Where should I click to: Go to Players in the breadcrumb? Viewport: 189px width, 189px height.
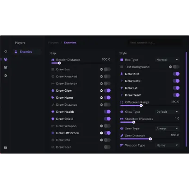pos(53,43)
